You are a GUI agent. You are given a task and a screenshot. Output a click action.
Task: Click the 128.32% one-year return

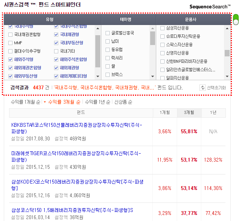pos(213,160)
